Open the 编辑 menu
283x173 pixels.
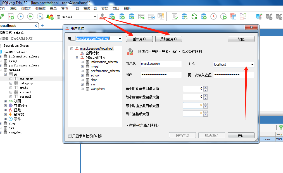[x=13, y=8]
